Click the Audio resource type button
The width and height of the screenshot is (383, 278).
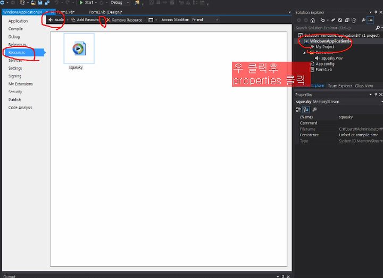(x=56, y=20)
